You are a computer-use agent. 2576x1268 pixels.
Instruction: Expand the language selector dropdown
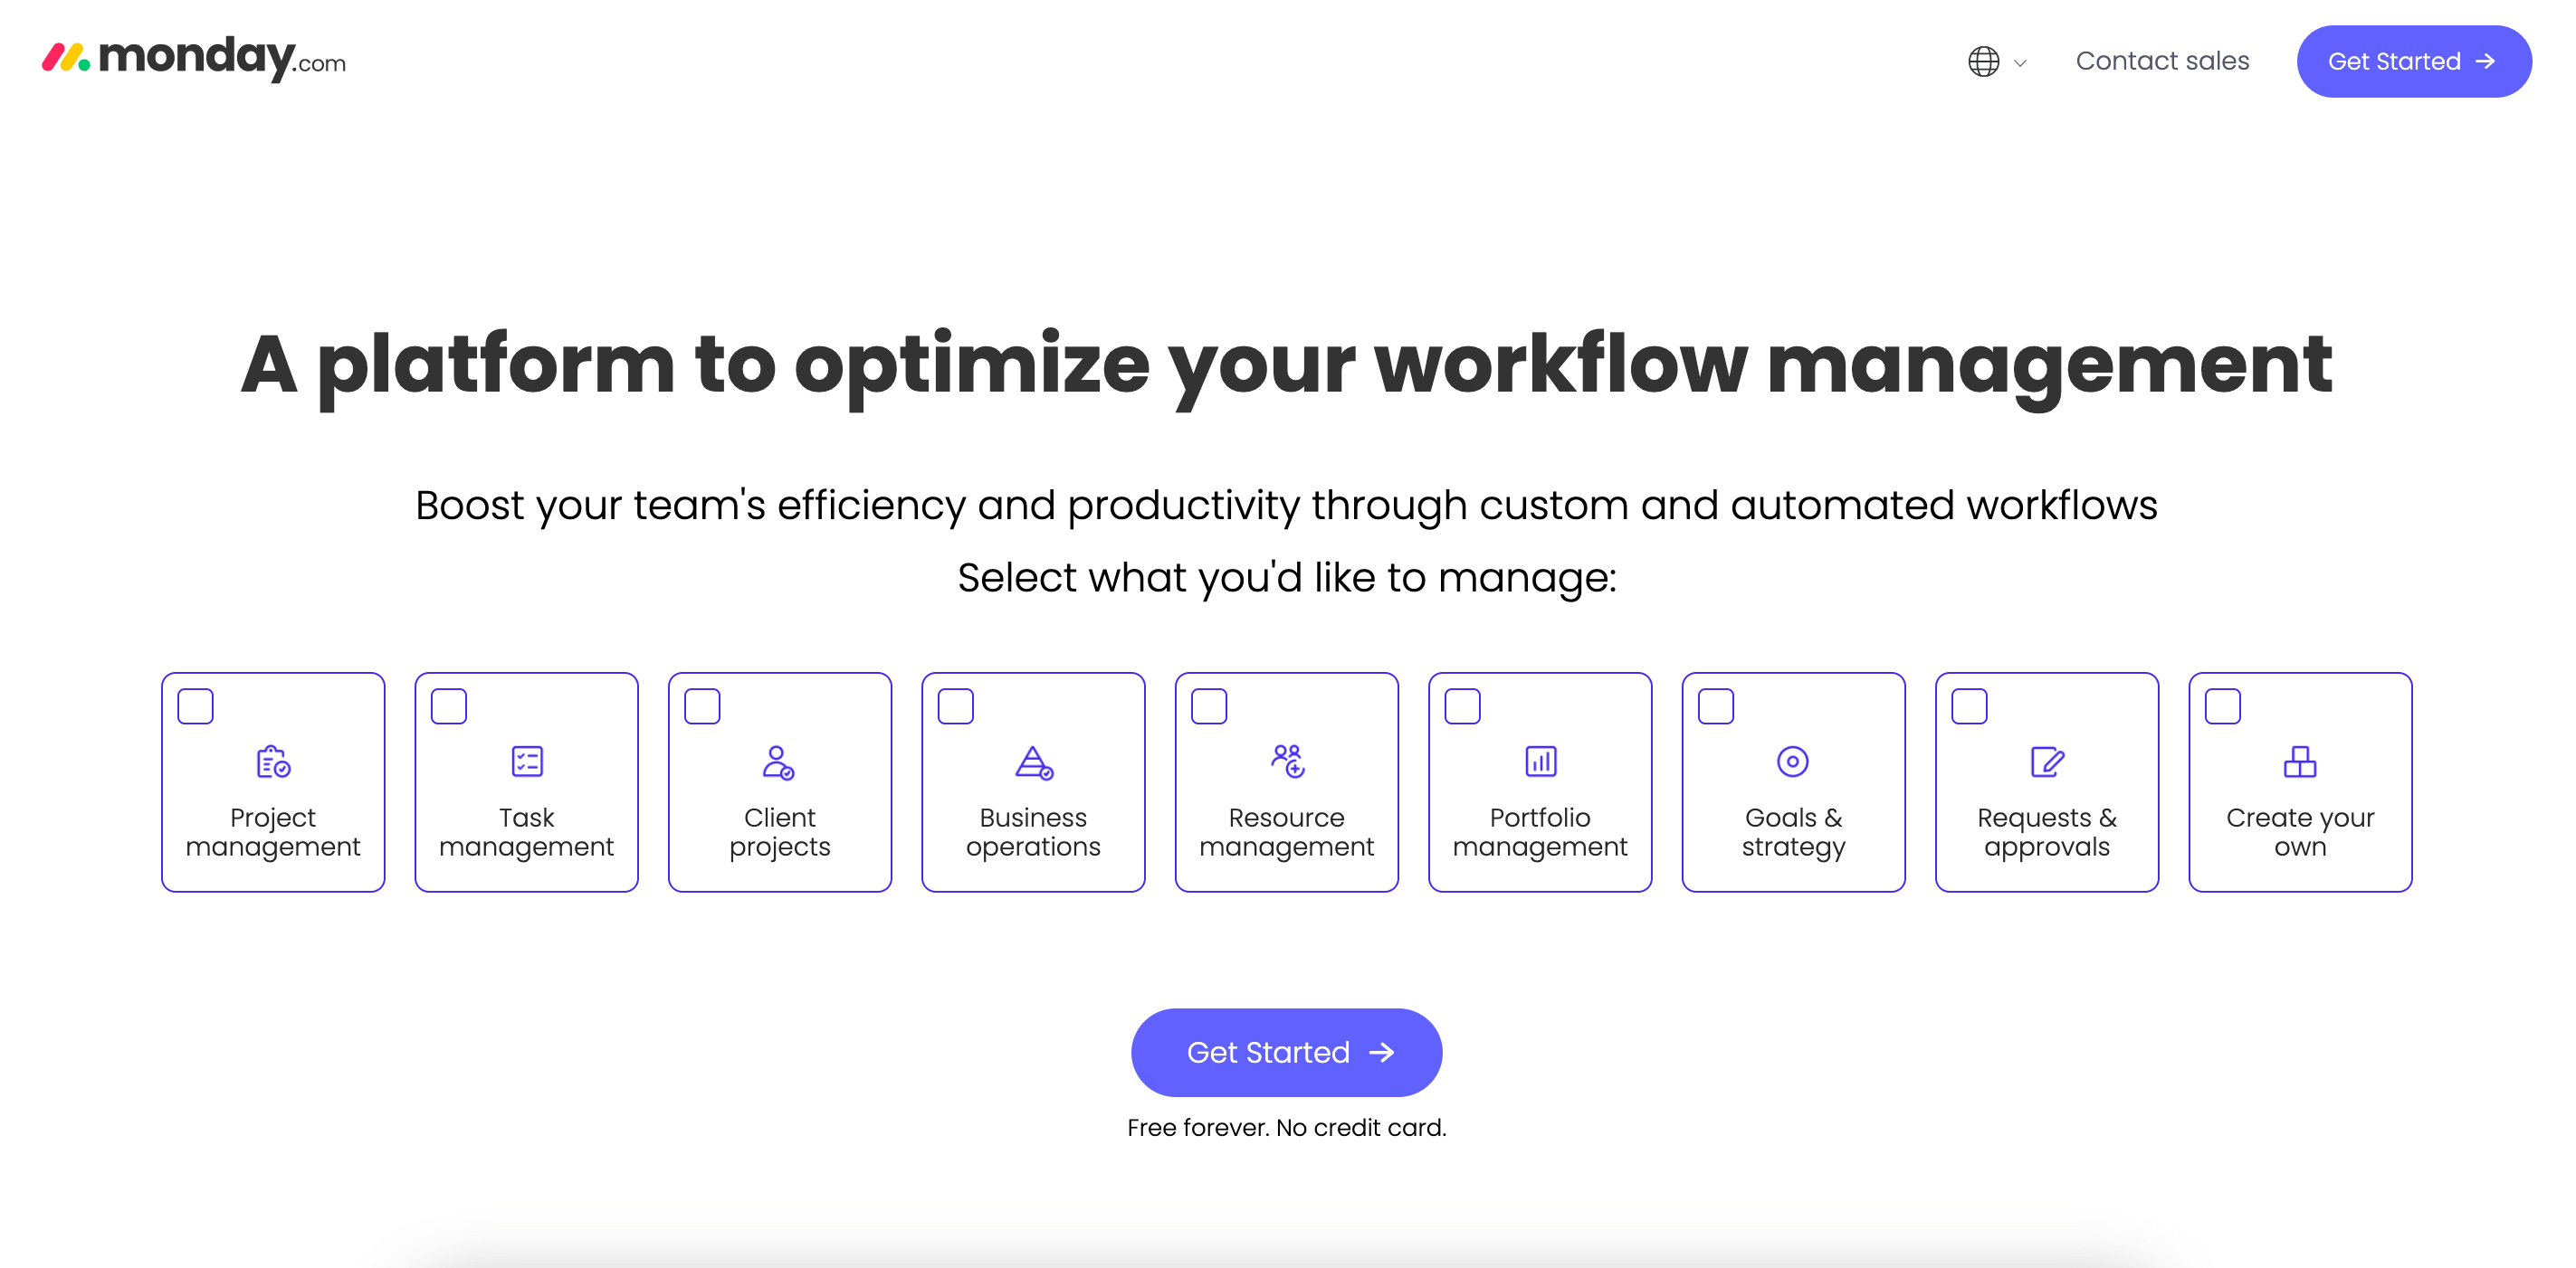tap(1994, 62)
